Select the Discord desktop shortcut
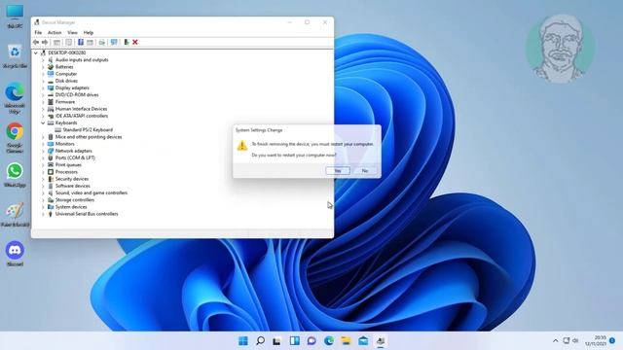The height and width of the screenshot is (350, 623). click(15, 254)
